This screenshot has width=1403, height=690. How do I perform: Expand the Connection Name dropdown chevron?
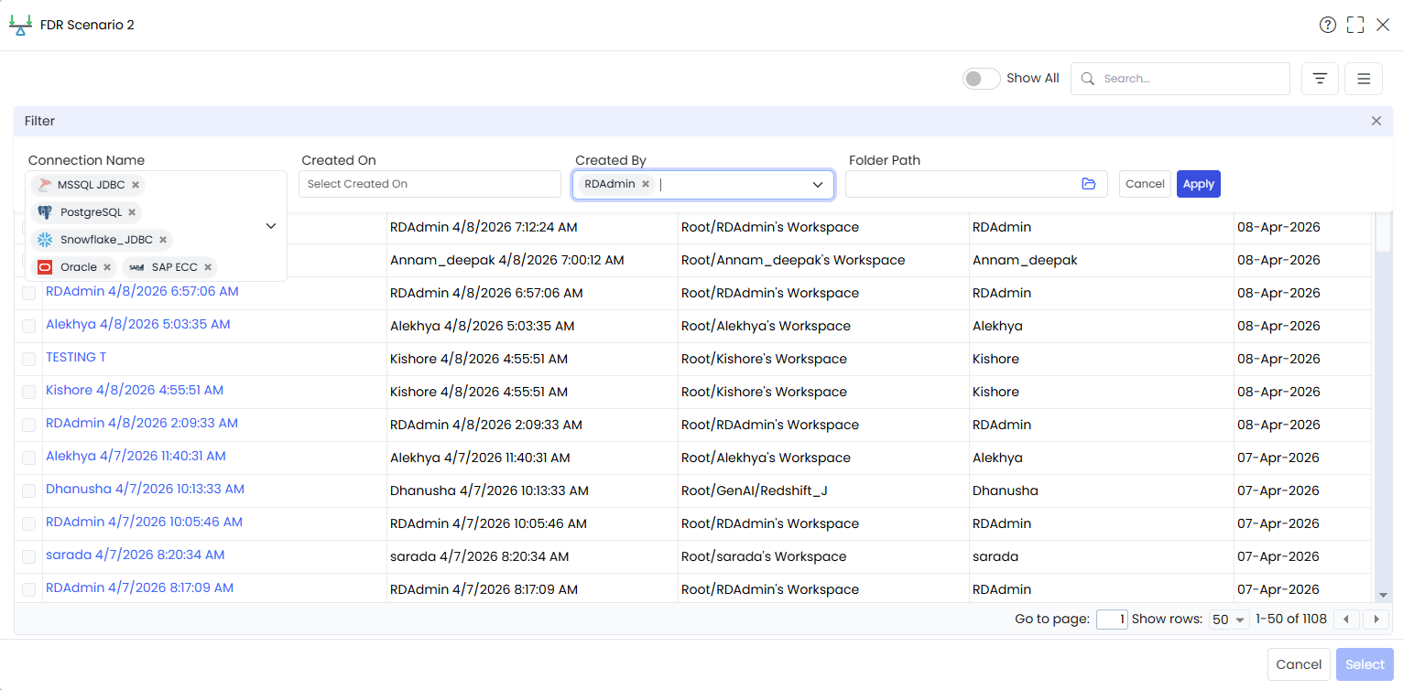[x=271, y=226]
